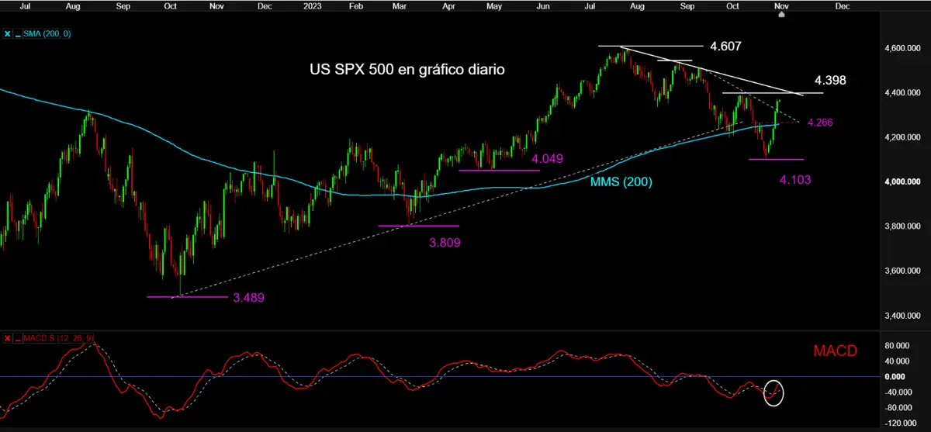Select the Feb label on the time axis
The width and height of the screenshot is (931, 432).
(x=356, y=7)
